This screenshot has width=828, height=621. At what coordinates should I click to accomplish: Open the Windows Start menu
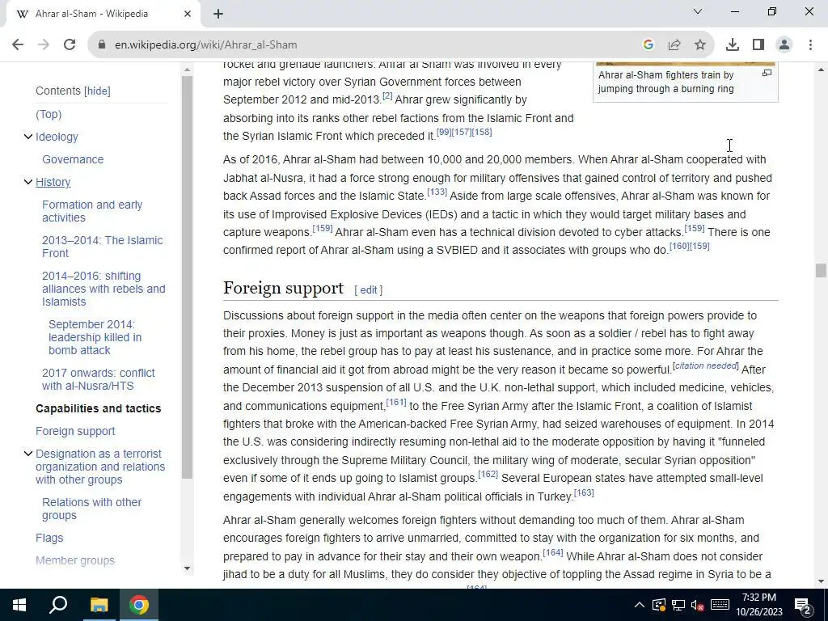tap(19, 605)
